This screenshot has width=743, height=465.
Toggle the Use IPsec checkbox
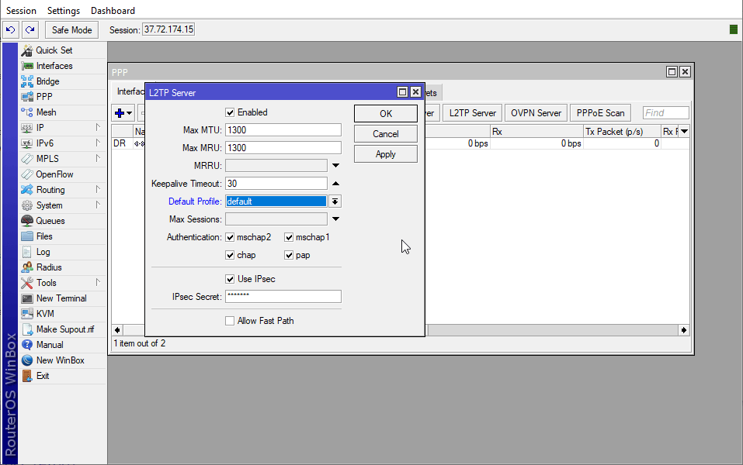(x=230, y=279)
